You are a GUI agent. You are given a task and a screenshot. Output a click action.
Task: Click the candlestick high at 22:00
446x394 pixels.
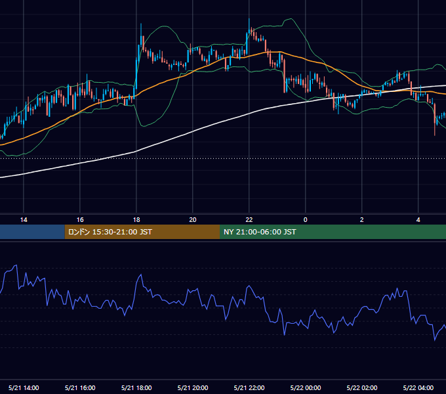click(249, 26)
